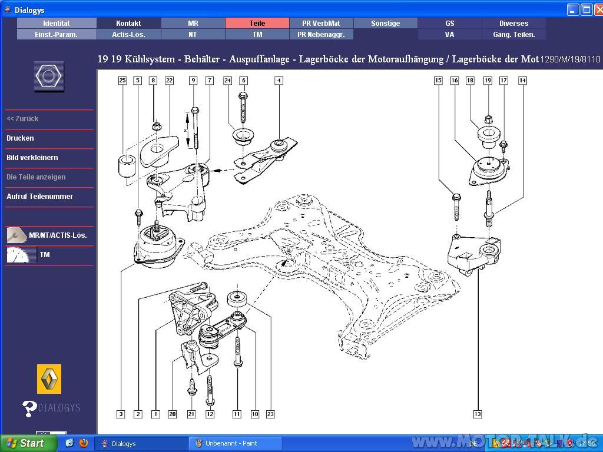Select part number 1 callout

pos(155,414)
